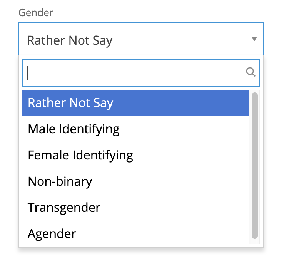Screen dimensions: 284x255
Task: Click the gray scrollbar thumb of the options list
Action: [254, 166]
